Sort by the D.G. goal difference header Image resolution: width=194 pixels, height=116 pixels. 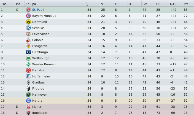click(173, 4)
